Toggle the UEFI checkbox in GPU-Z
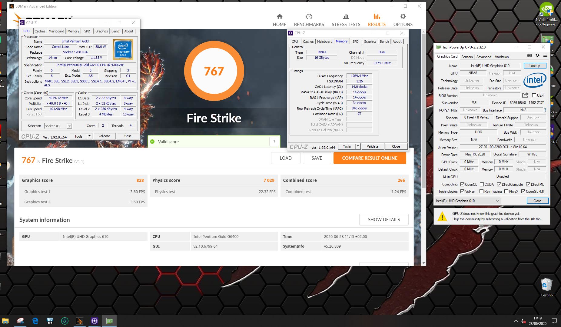 pyautogui.click(x=534, y=95)
